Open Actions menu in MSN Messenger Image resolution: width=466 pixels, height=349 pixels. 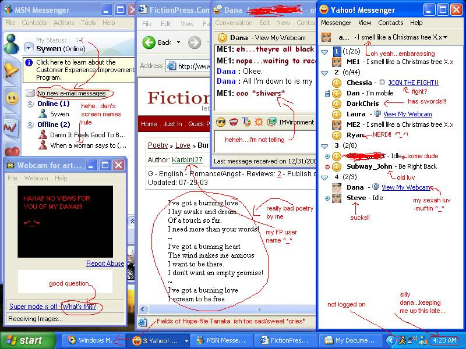(64, 23)
